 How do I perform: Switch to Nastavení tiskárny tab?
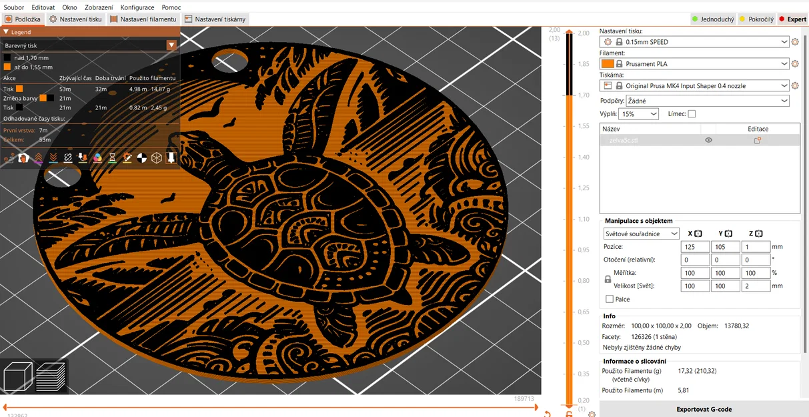coord(215,19)
